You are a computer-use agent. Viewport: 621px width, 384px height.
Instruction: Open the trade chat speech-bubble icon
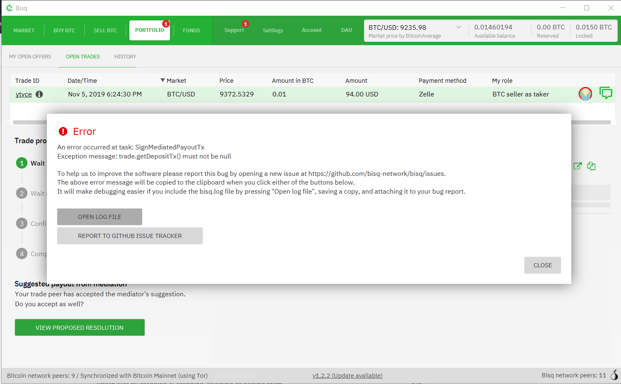point(606,93)
